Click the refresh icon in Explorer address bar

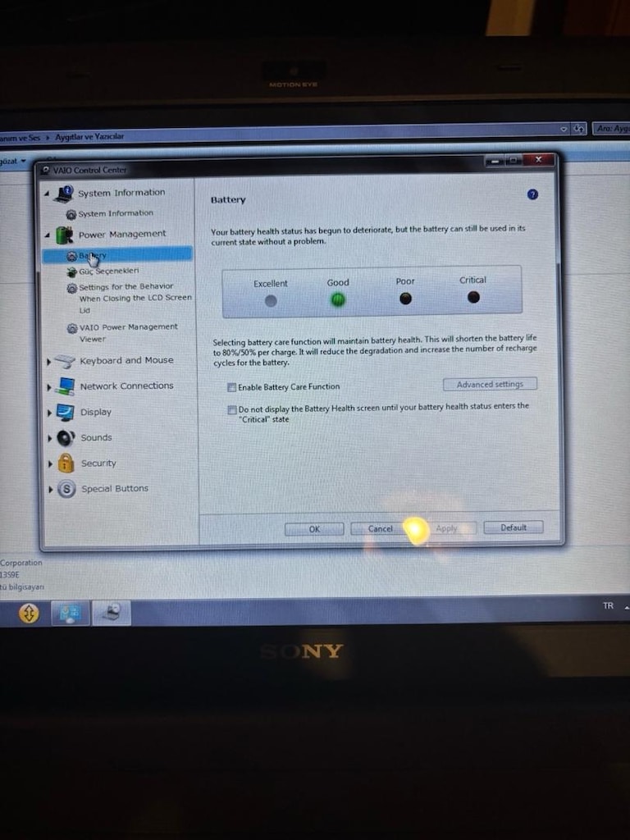pos(578,129)
